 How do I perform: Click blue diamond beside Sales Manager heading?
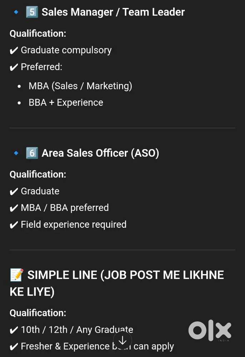click(16, 12)
